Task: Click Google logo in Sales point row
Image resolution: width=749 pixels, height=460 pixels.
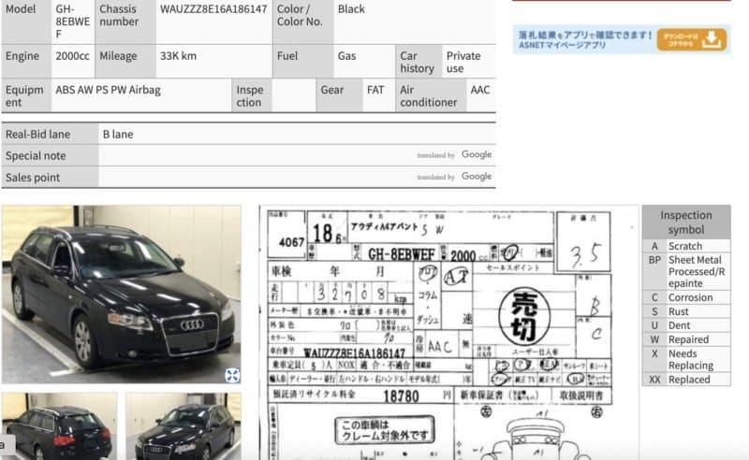Action: click(477, 177)
